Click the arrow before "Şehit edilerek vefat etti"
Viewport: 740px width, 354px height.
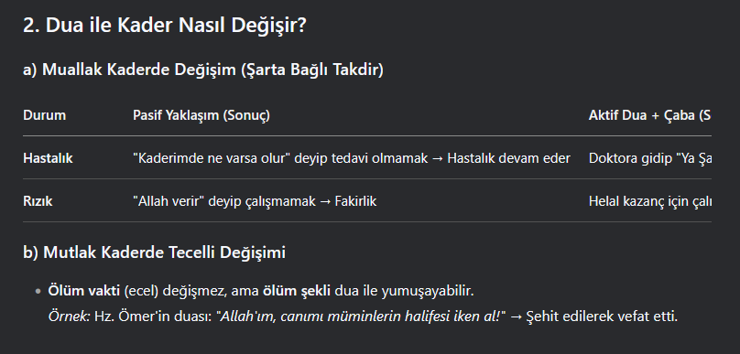(517, 316)
